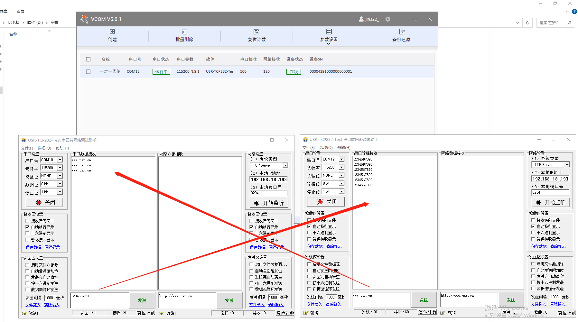
Task: Click the 备份还原 backup restore icon
Action: point(401,32)
